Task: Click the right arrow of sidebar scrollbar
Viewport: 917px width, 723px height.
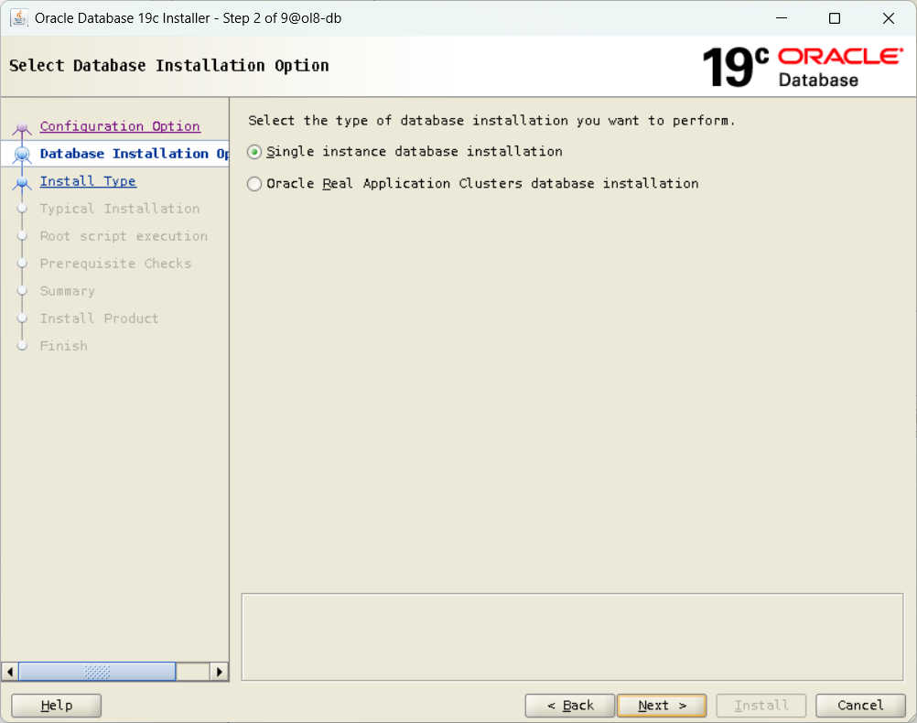Action: click(219, 672)
